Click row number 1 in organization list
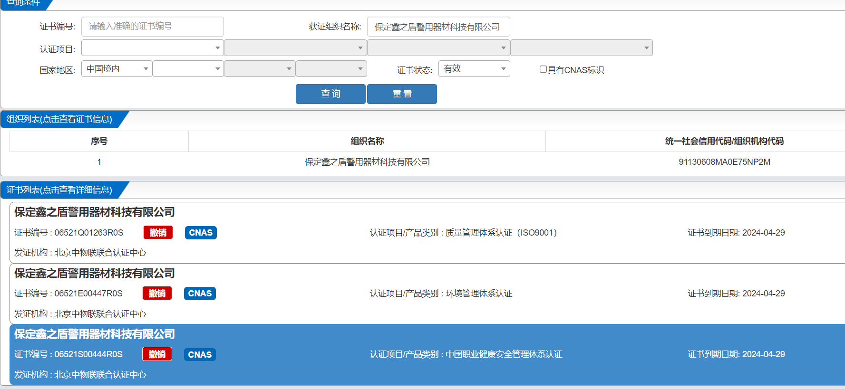Screen dimensions: 845x389 coord(99,162)
